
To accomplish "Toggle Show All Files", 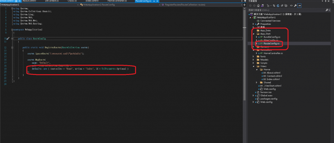I will tap(286, 6).
